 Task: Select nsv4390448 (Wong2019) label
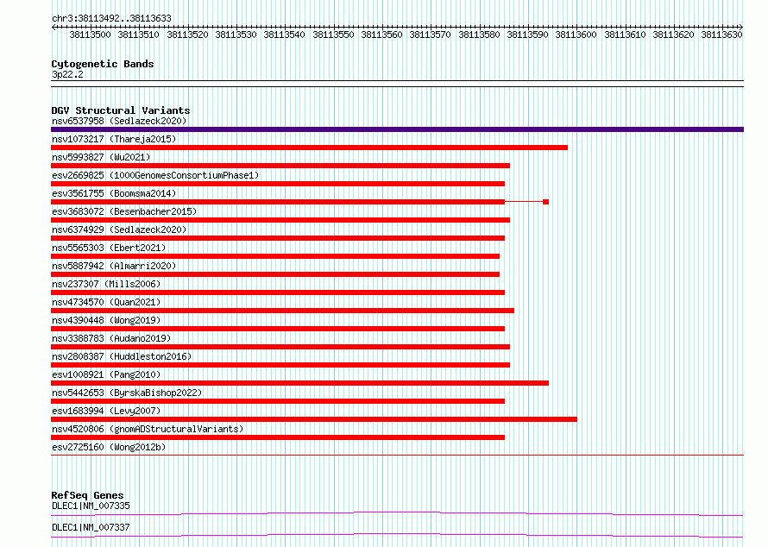point(106,320)
